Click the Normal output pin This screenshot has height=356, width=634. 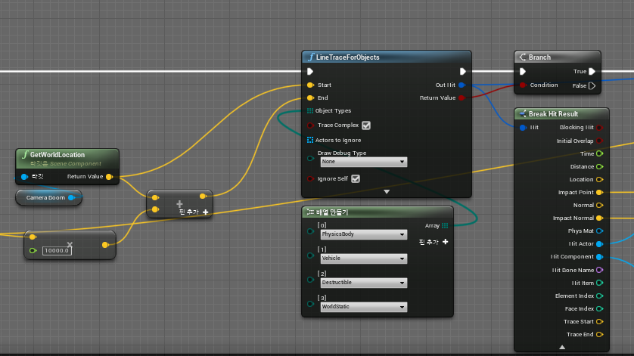[600, 206]
